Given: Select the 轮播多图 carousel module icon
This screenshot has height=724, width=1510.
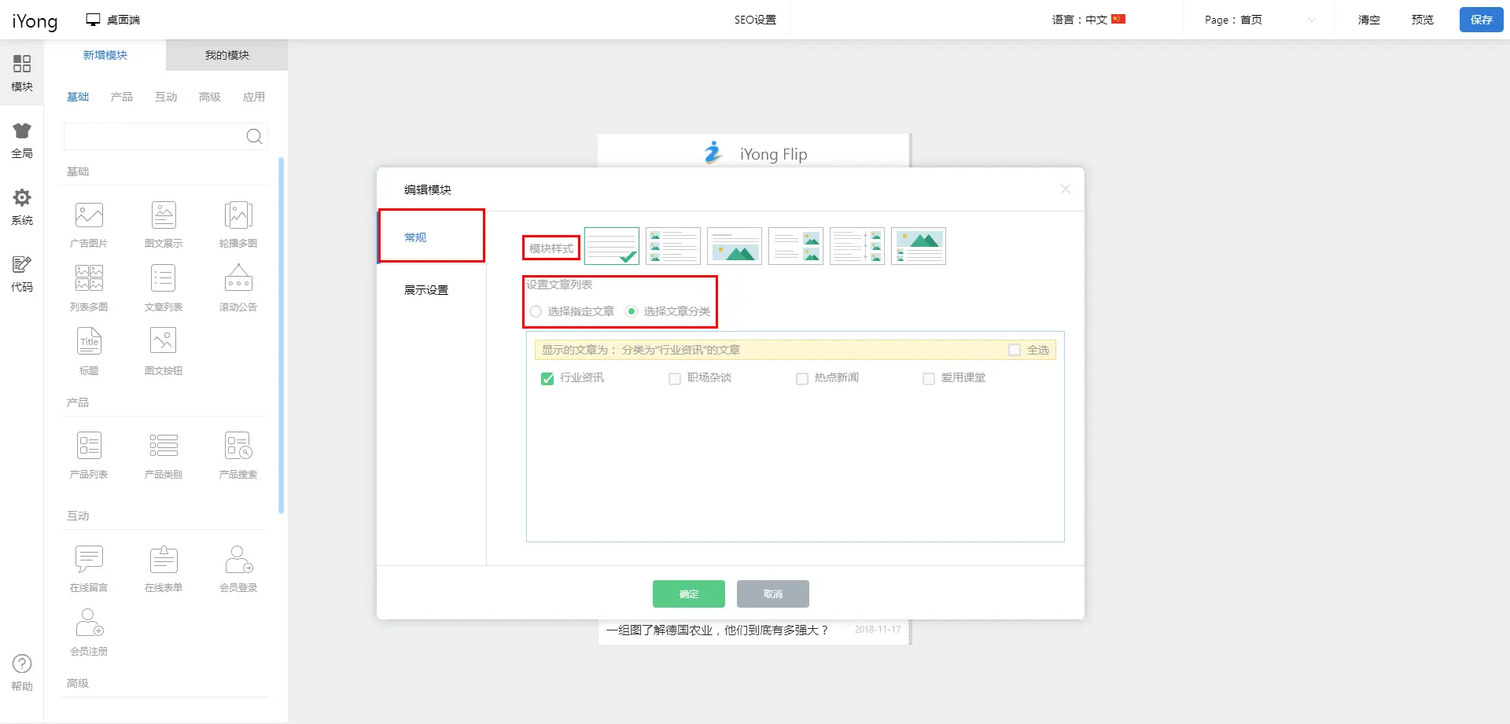Looking at the screenshot, I should 238,215.
